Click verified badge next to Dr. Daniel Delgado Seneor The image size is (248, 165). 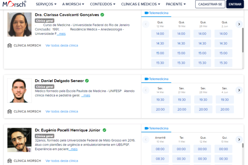87,81
